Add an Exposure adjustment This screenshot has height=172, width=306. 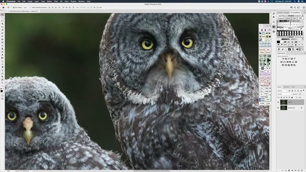tap(292, 59)
